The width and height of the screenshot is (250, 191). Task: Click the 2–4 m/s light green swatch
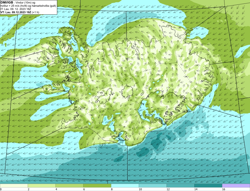click(41, 185)
